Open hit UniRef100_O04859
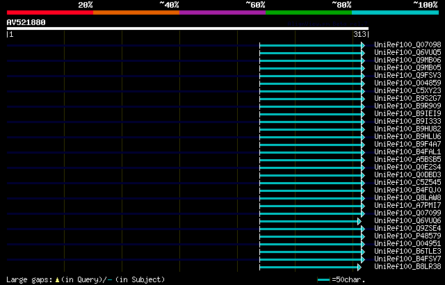 point(407,83)
